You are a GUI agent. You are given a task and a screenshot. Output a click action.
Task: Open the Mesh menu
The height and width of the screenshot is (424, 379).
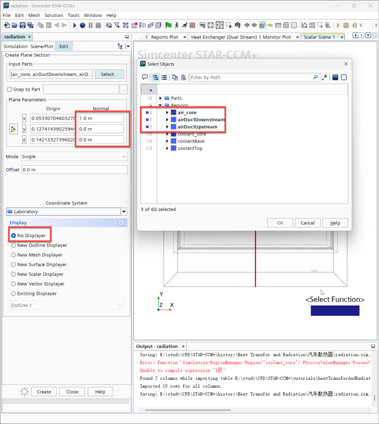pos(34,15)
